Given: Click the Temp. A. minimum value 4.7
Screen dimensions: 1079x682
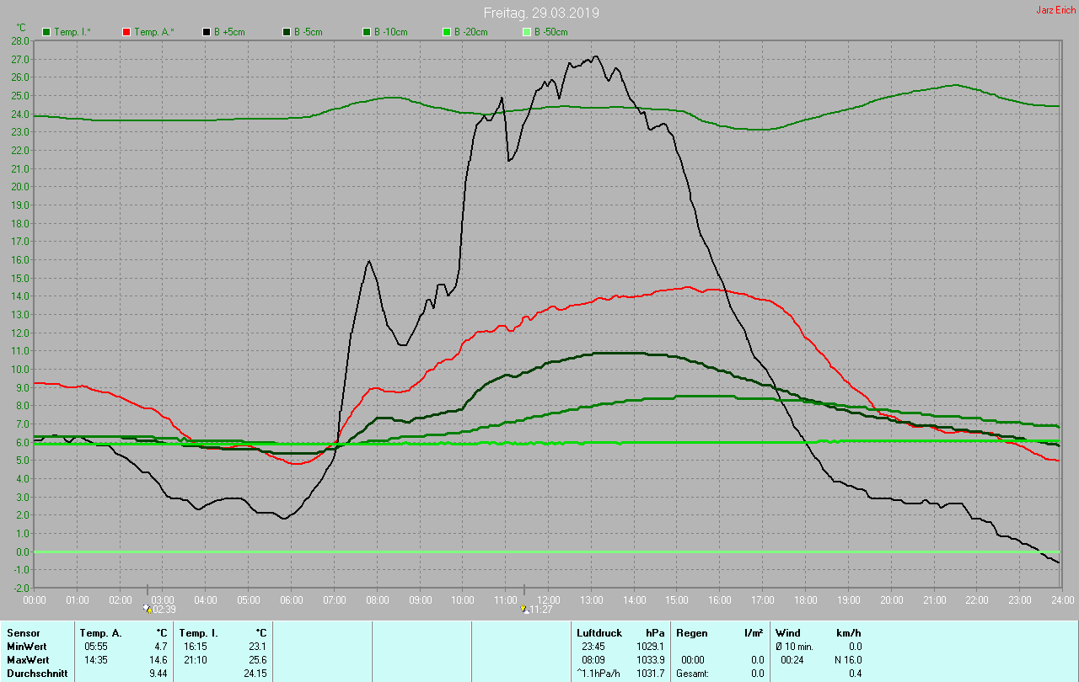Looking at the screenshot, I should (162, 646).
